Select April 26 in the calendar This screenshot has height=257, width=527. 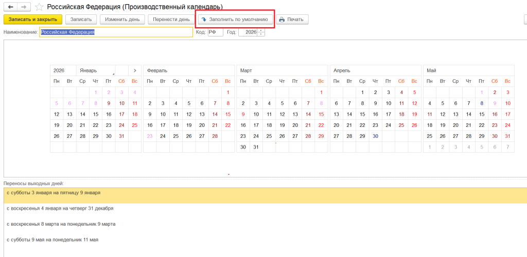click(x=414, y=125)
